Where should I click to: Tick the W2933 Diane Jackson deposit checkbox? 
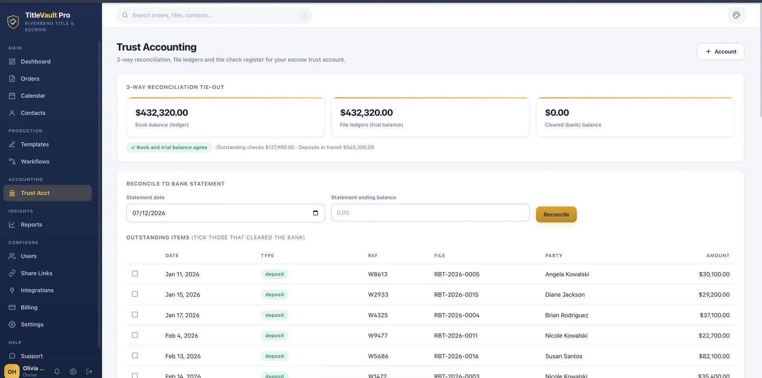tap(135, 294)
